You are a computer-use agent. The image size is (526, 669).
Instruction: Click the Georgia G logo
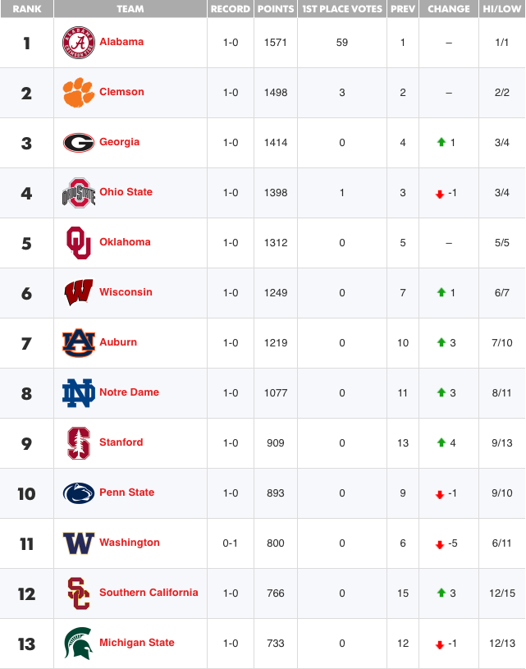pyautogui.click(x=79, y=143)
